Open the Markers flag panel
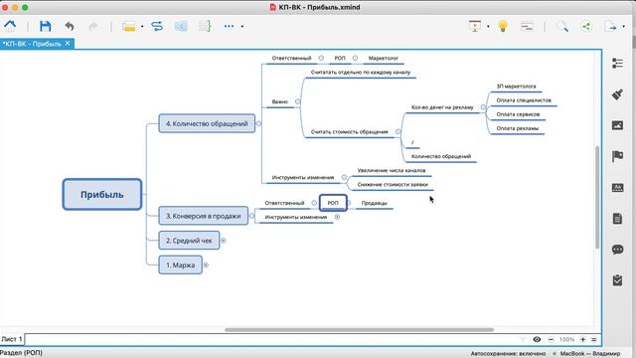636x358 pixels. coord(617,156)
